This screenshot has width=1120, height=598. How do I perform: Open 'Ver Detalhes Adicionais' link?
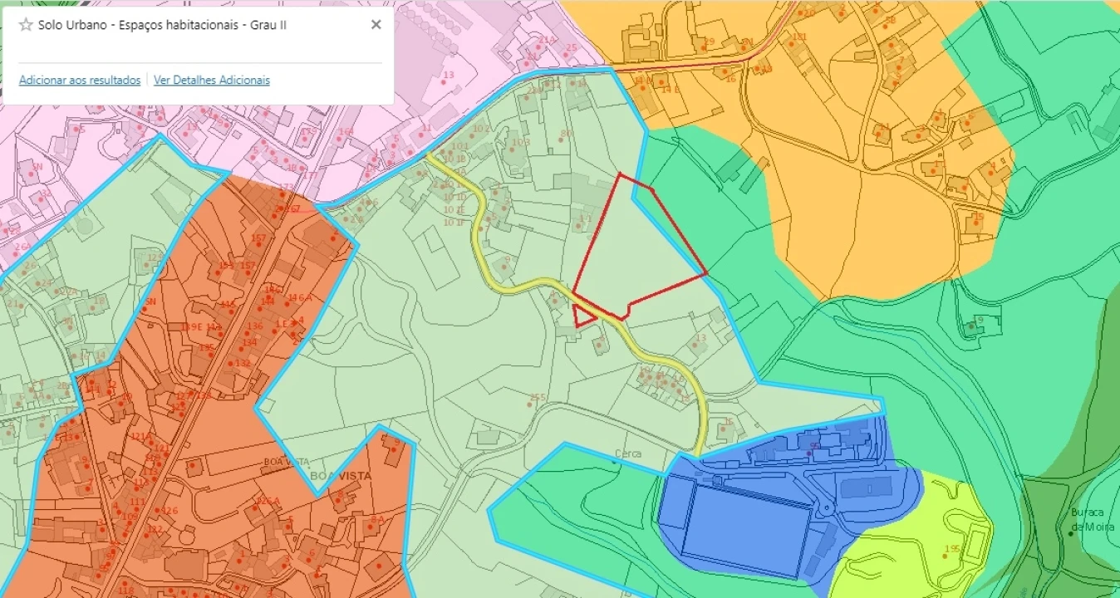[211, 81]
